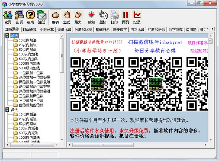Open the 成绩 score icon
The width and height of the screenshot is (219, 161).
92,17
